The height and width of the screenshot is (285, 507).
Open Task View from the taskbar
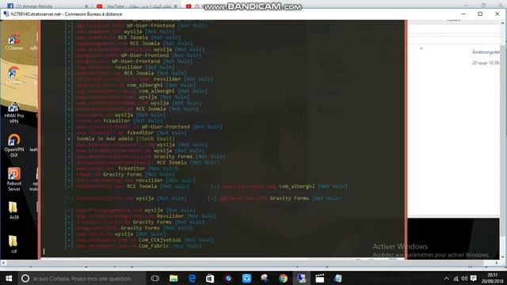click(155, 278)
